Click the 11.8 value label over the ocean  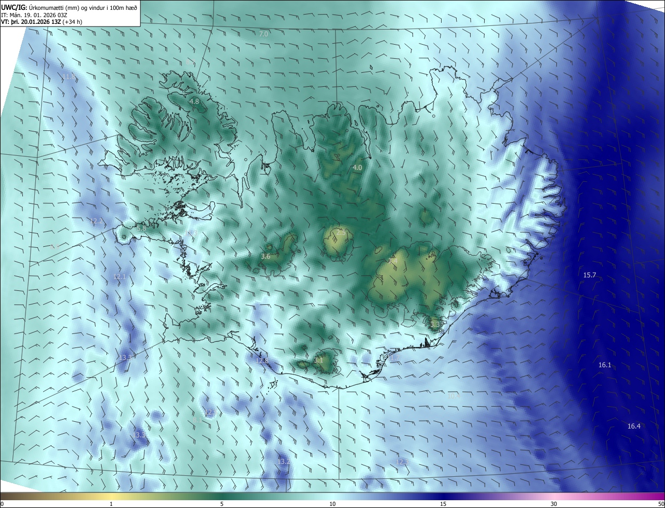pyautogui.click(x=69, y=77)
